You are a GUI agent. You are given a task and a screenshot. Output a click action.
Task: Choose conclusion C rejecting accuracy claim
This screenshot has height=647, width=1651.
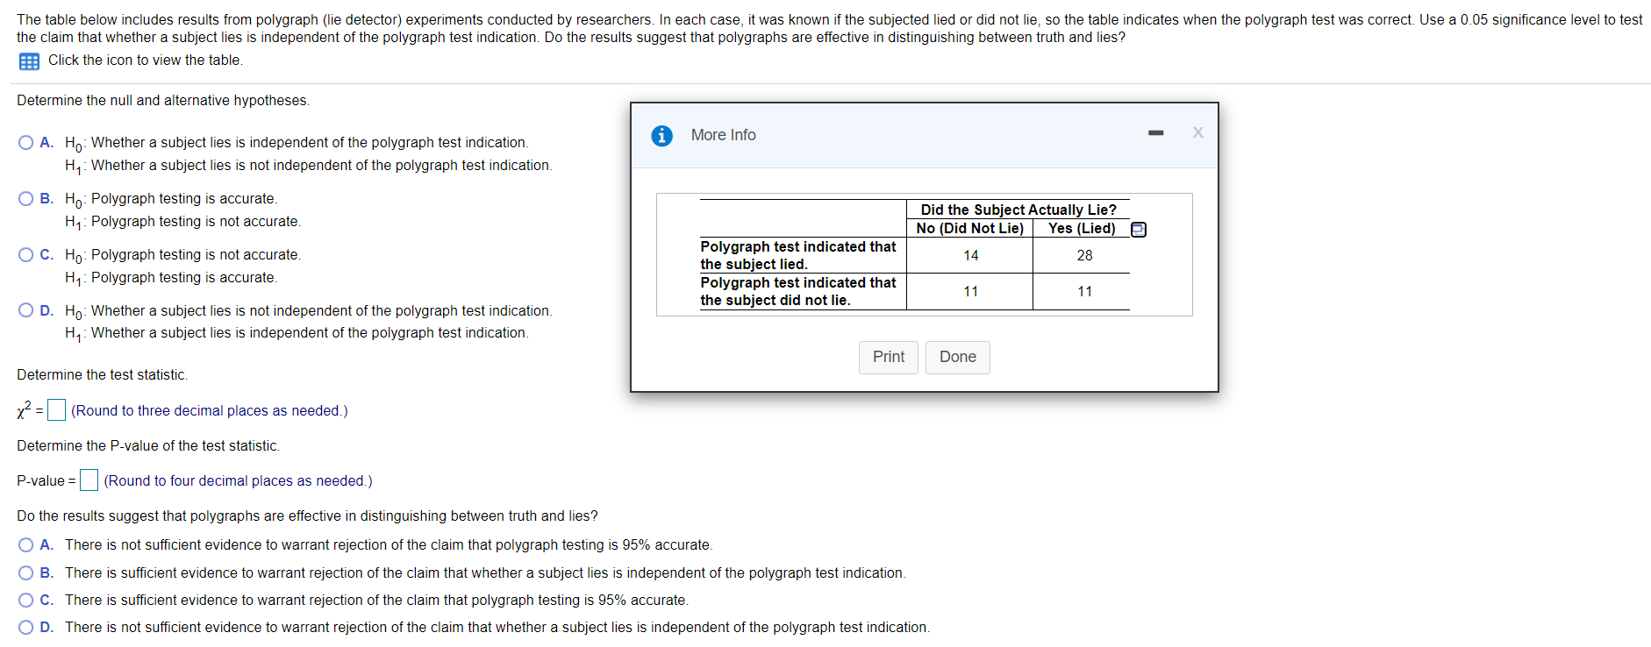coord(25,600)
